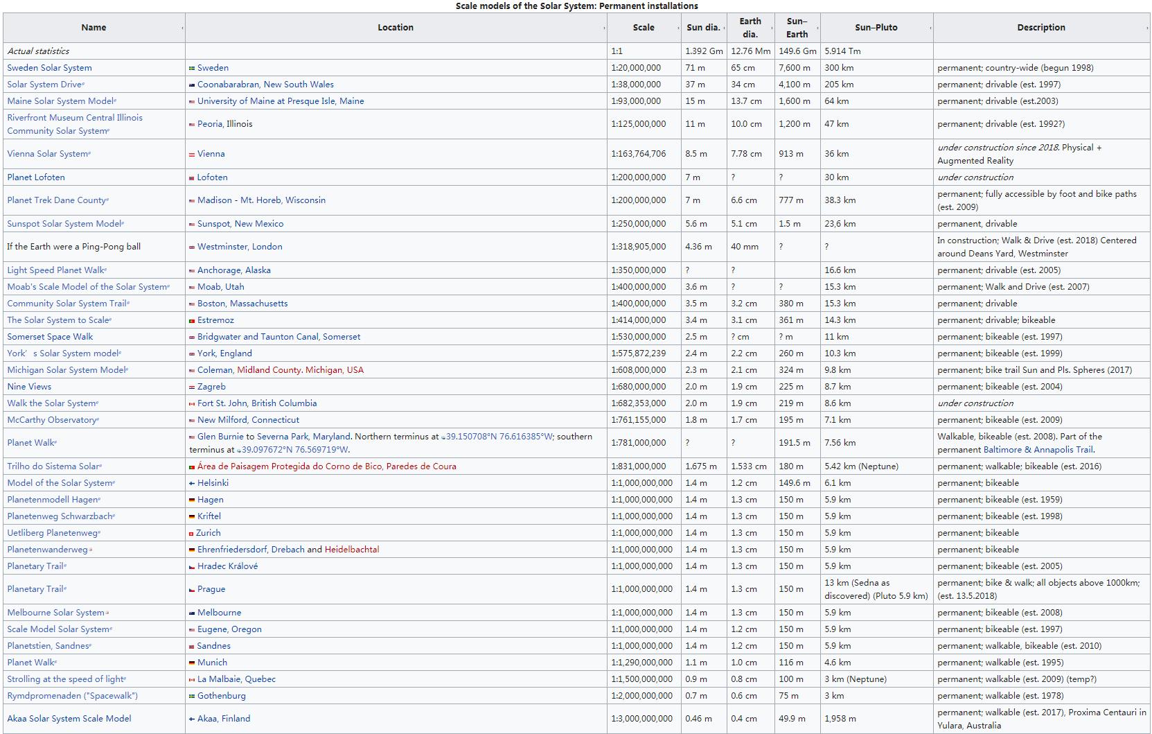Click the Sun dia. column header
This screenshot has width=1152, height=734.
pos(703,28)
